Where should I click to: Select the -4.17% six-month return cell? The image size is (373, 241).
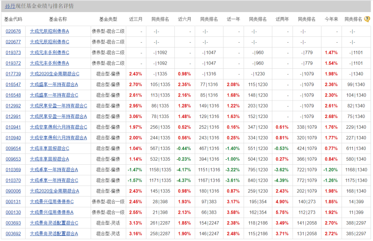(x=184, y=170)
